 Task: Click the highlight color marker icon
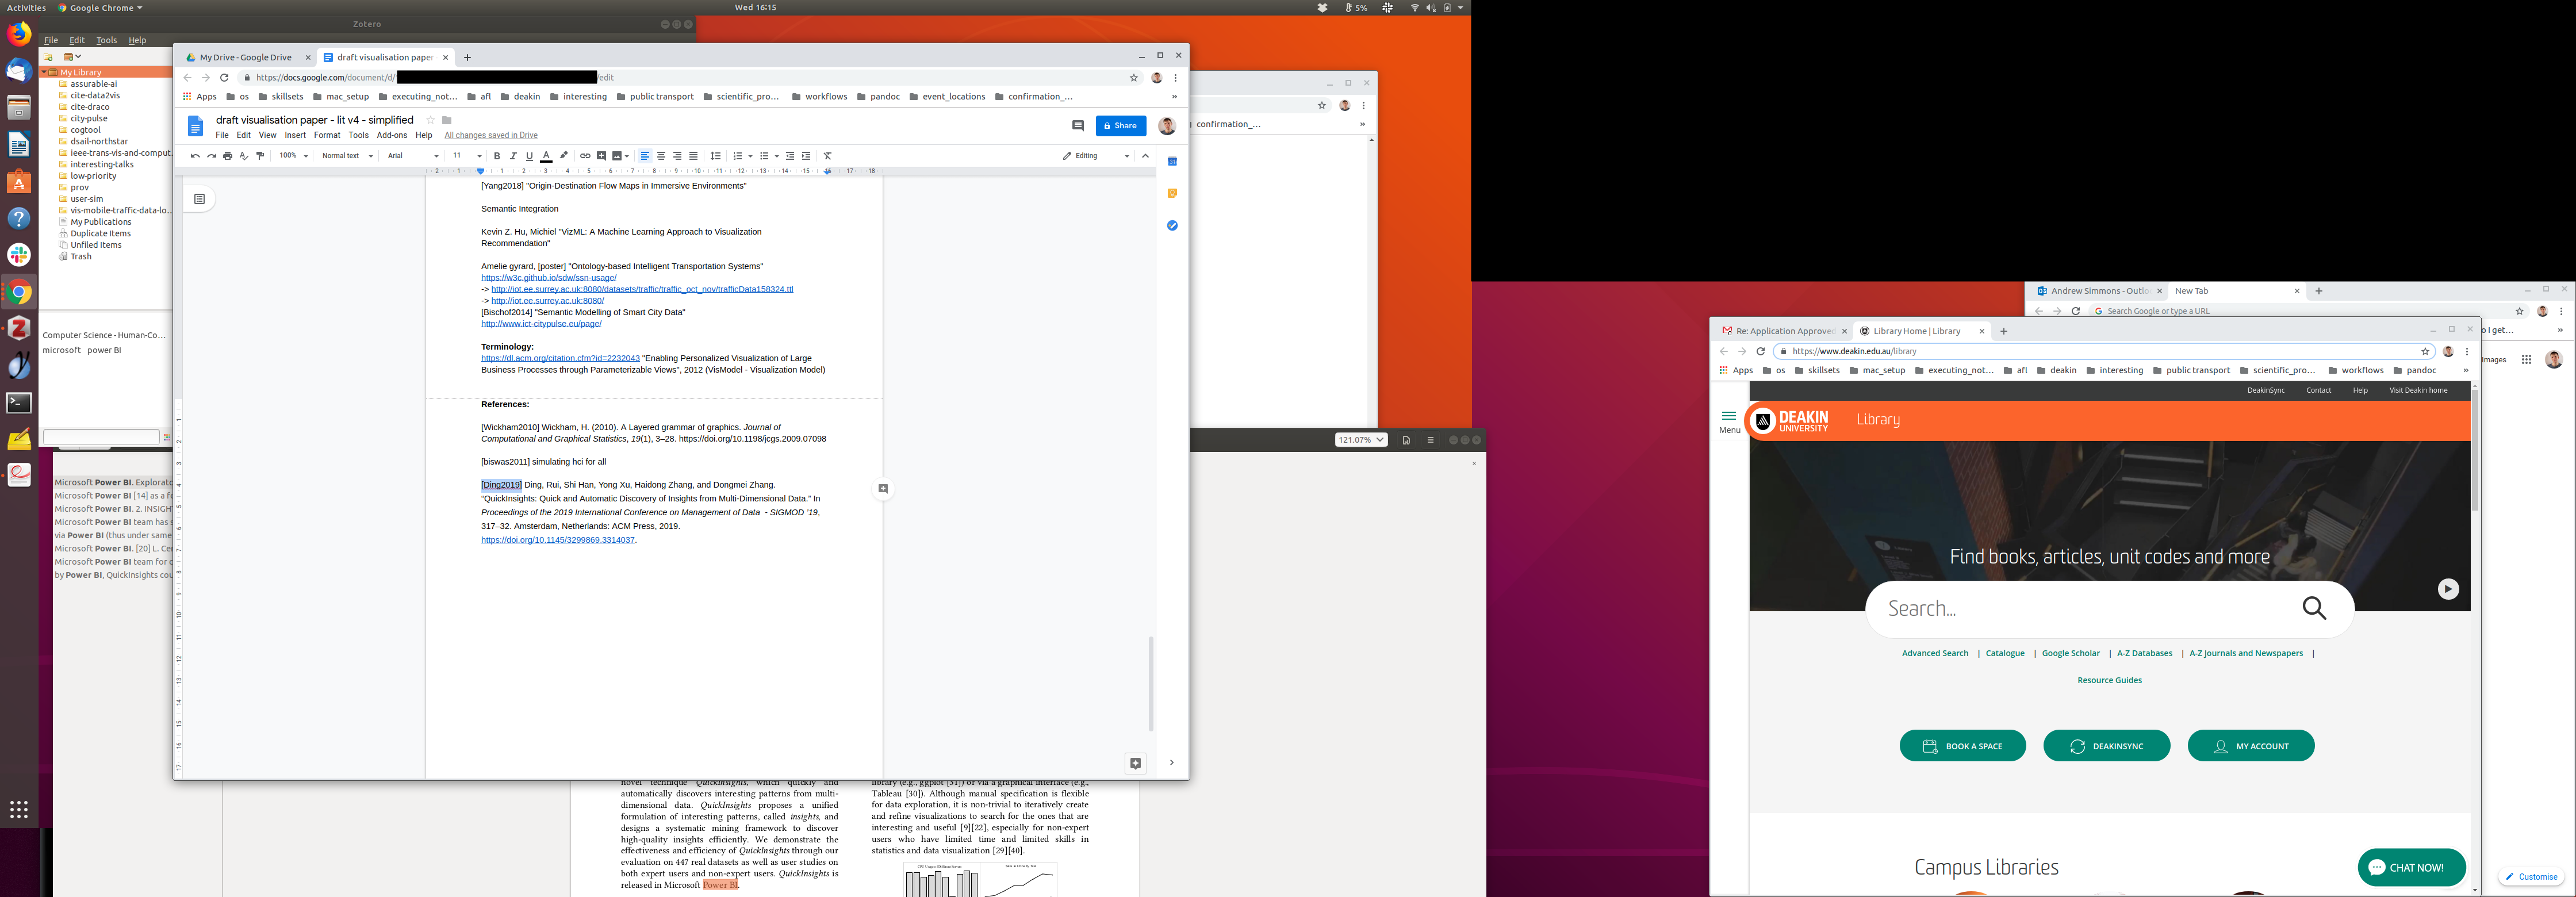[564, 156]
